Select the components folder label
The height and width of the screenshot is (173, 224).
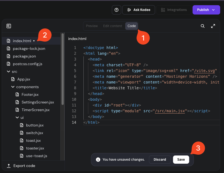(x=27, y=87)
